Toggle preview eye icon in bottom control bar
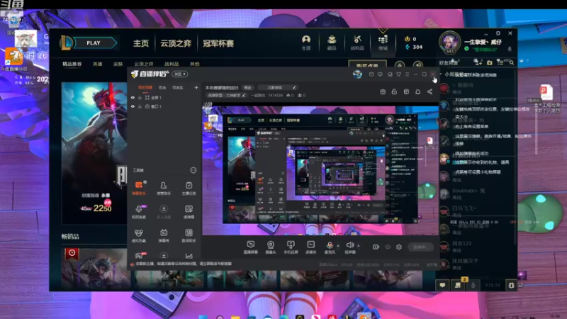567x319 pixels. [x=388, y=247]
